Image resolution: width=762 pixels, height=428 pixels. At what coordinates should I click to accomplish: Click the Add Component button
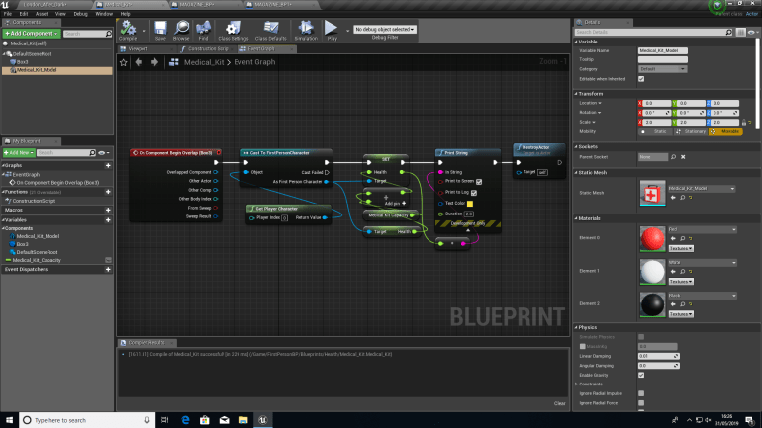pyautogui.click(x=32, y=34)
